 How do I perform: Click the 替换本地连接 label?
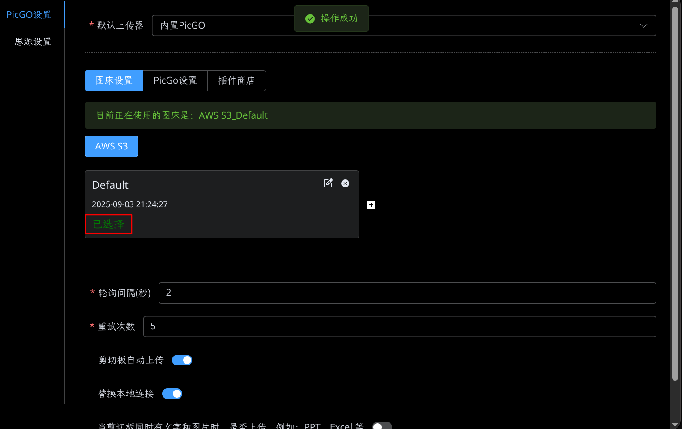(126, 394)
